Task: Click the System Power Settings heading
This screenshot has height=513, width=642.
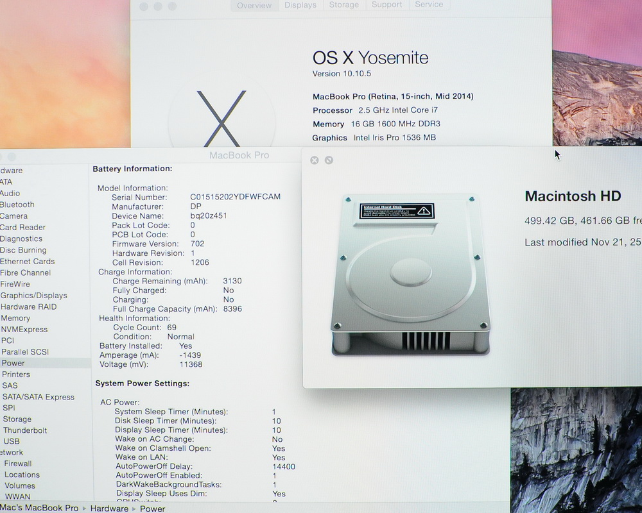Action: (x=143, y=383)
